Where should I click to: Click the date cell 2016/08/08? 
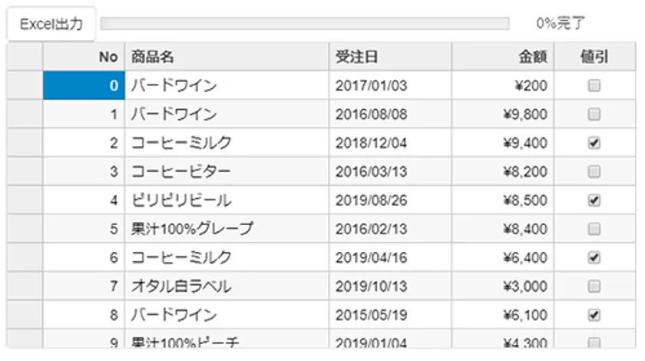[390, 114]
